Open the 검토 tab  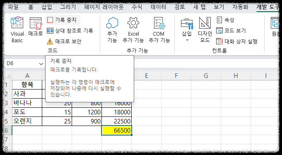pos(179,7)
